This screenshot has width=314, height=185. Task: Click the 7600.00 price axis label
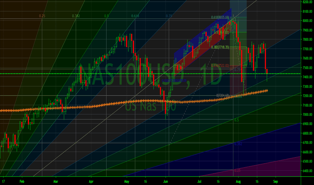click(307, 58)
